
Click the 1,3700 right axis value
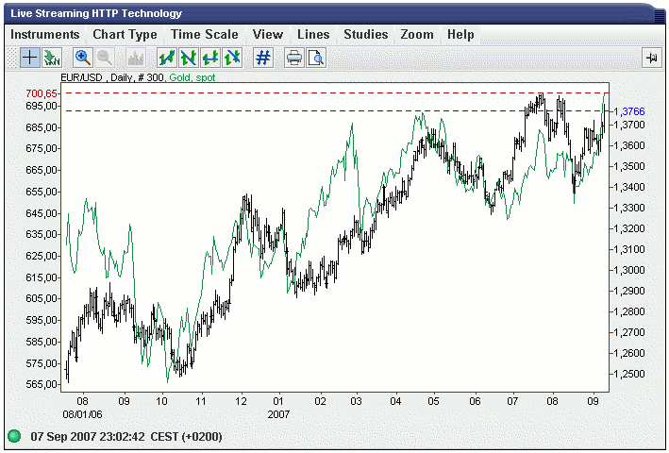pos(628,125)
